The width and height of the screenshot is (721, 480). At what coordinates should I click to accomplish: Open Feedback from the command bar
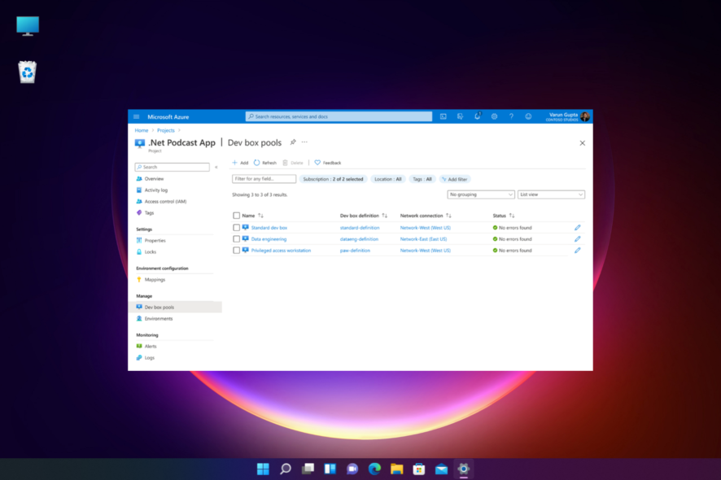point(327,163)
